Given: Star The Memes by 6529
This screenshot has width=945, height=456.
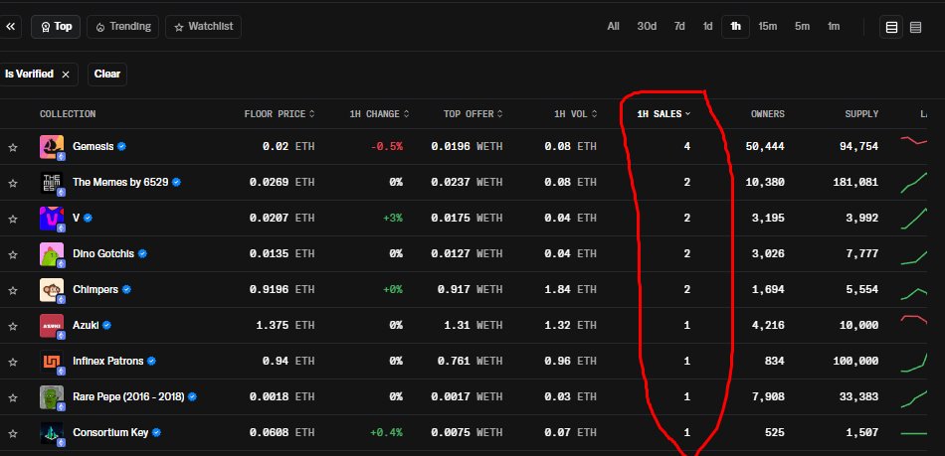Looking at the screenshot, I should (13, 182).
